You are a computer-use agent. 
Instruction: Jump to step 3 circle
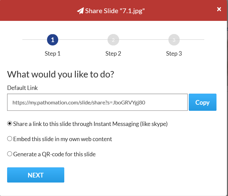click(174, 40)
